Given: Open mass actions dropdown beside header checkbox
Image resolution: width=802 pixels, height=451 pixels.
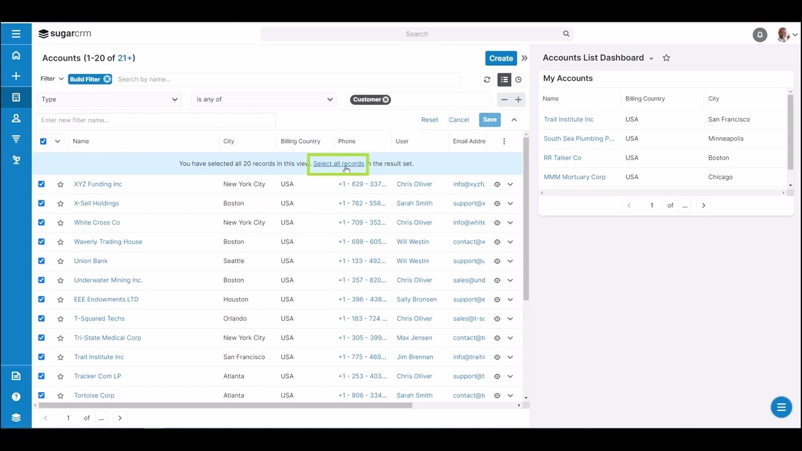Looking at the screenshot, I should pyautogui.click(x=58, y=141).
